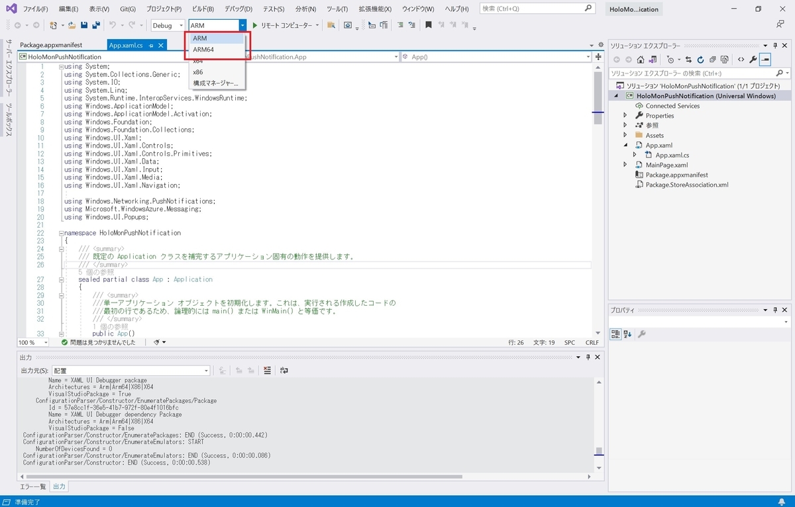
Task: Expand the Assets folder in Solution Explorer
Action: 625,135
